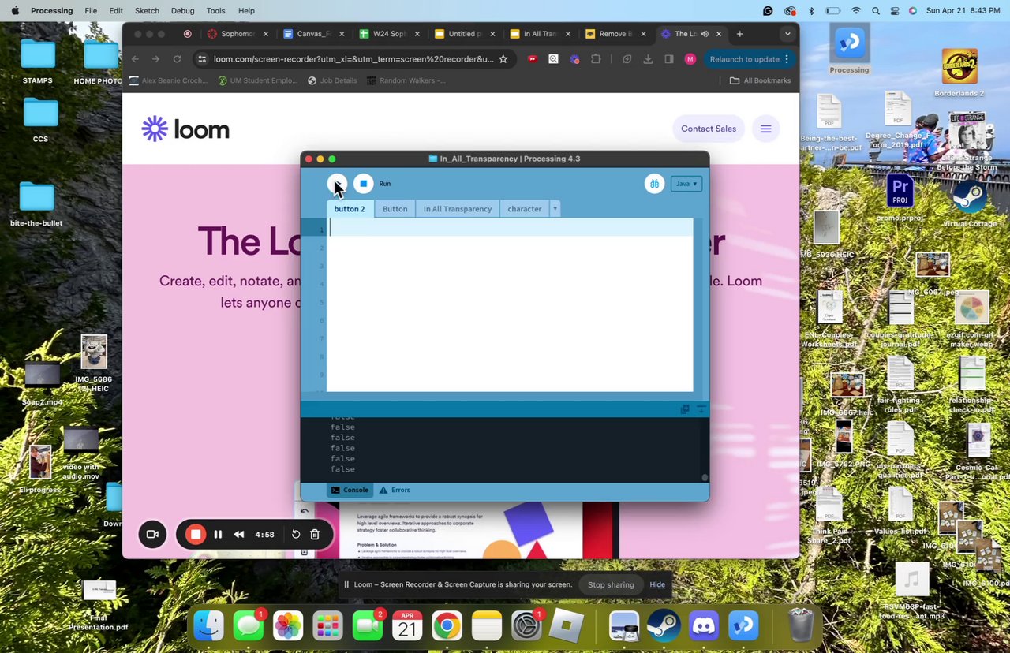Open the Debug menu
This screenshot has height=653, width=1010.
point(182,11)
